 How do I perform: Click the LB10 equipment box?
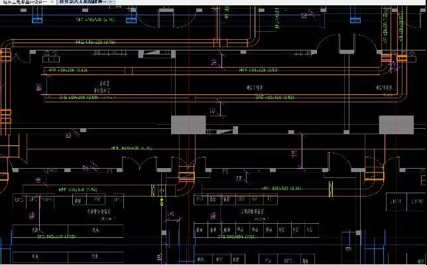pyautogui.click(x=416, y=202)
